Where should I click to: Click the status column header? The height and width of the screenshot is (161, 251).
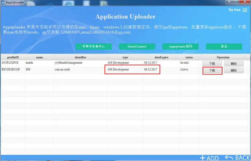[189, 57]
